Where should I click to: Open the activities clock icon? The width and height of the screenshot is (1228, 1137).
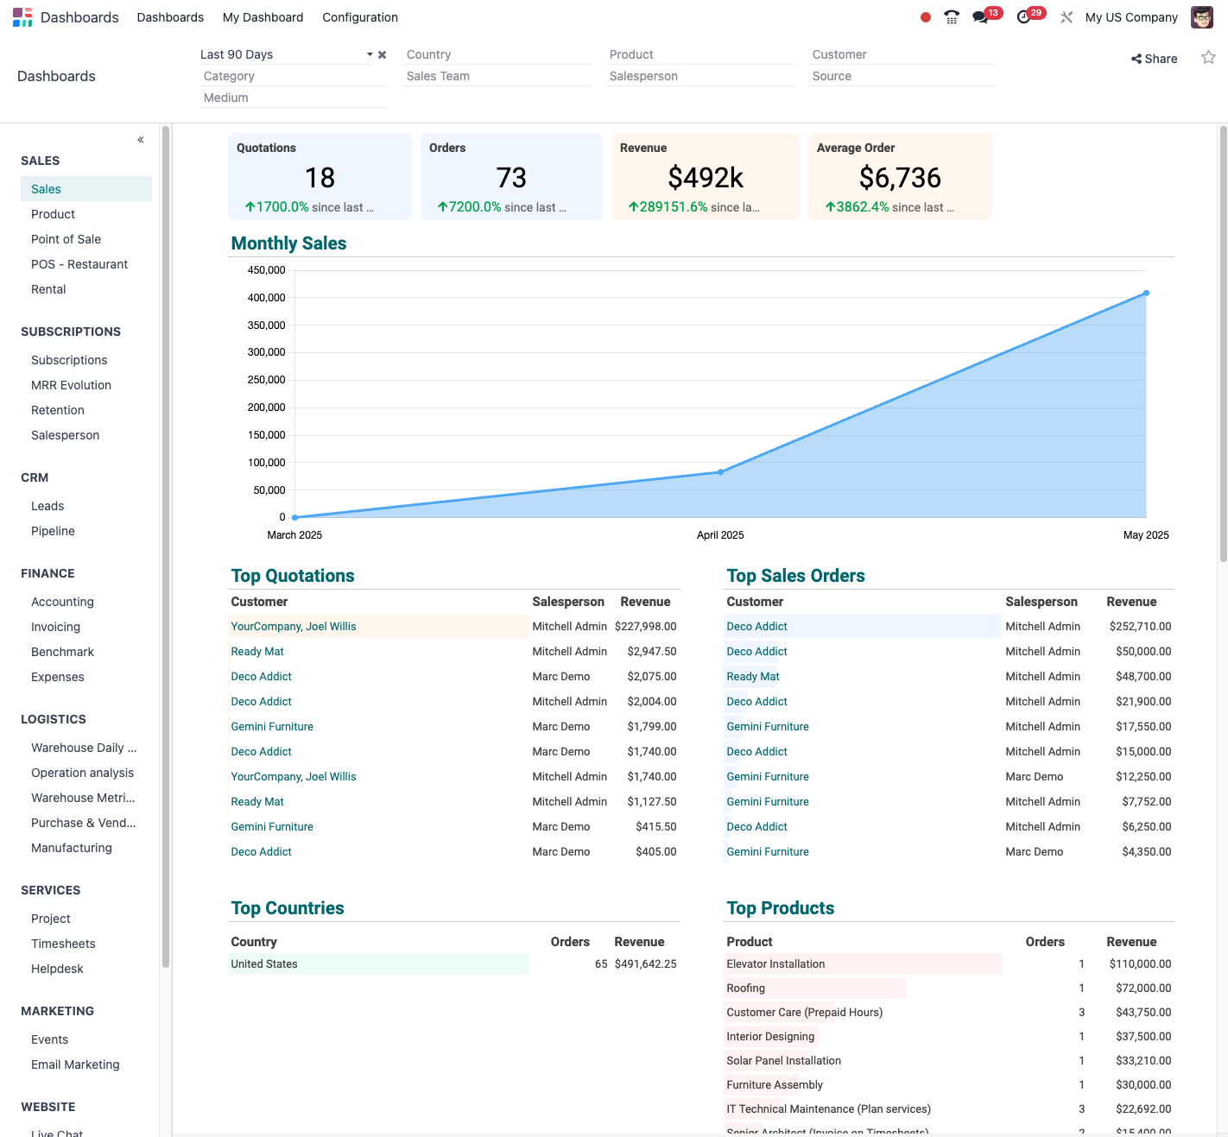click(1024, 17)
